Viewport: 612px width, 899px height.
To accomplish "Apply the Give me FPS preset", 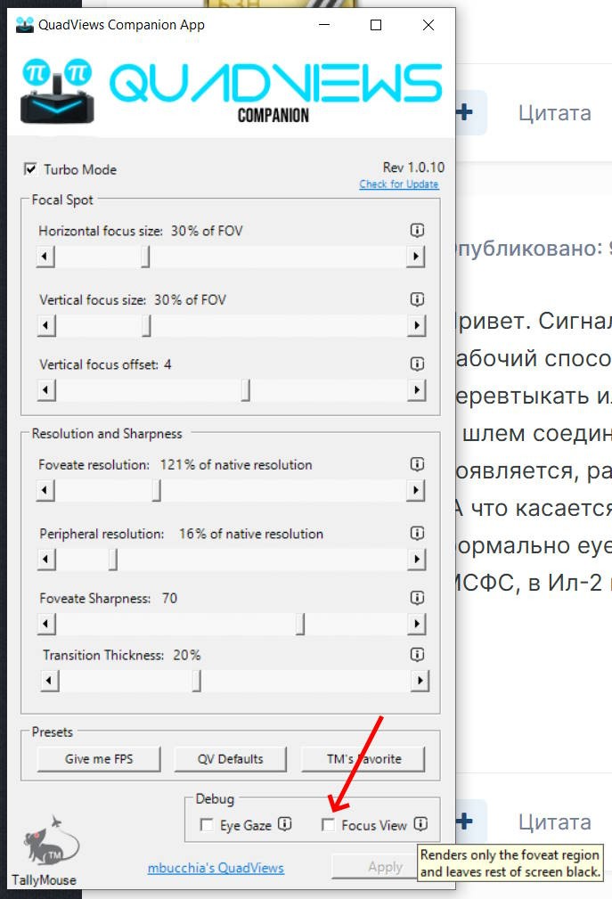I will click(99, 758).
